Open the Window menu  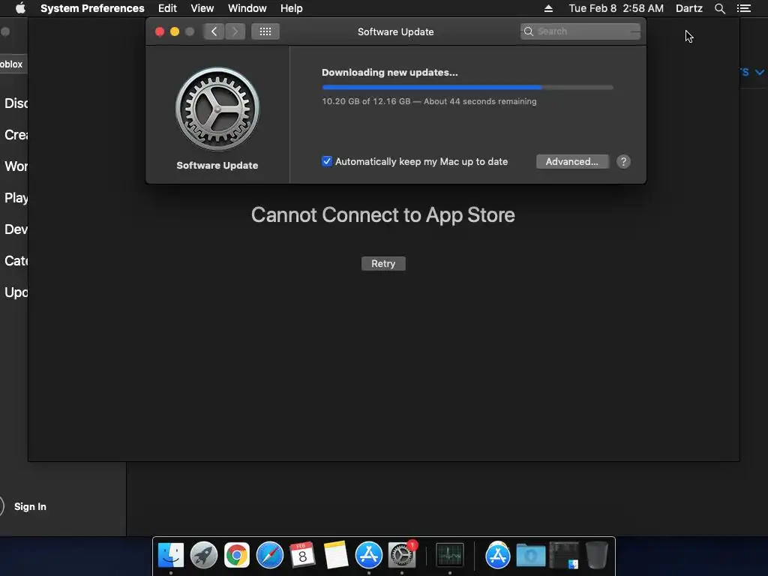coord(247,8)
